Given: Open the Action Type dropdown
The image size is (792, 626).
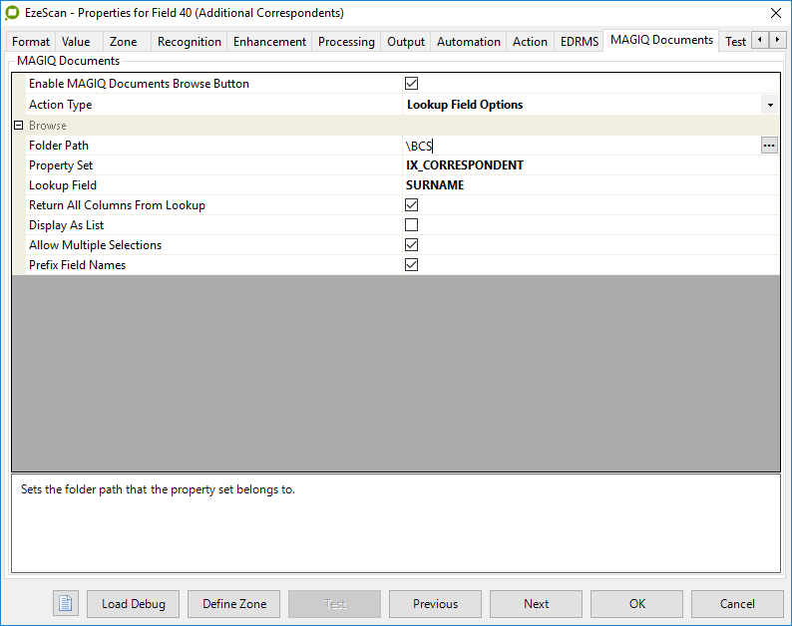Looking at the screenshot, I should pyautogui.click(x=769, y=105).
